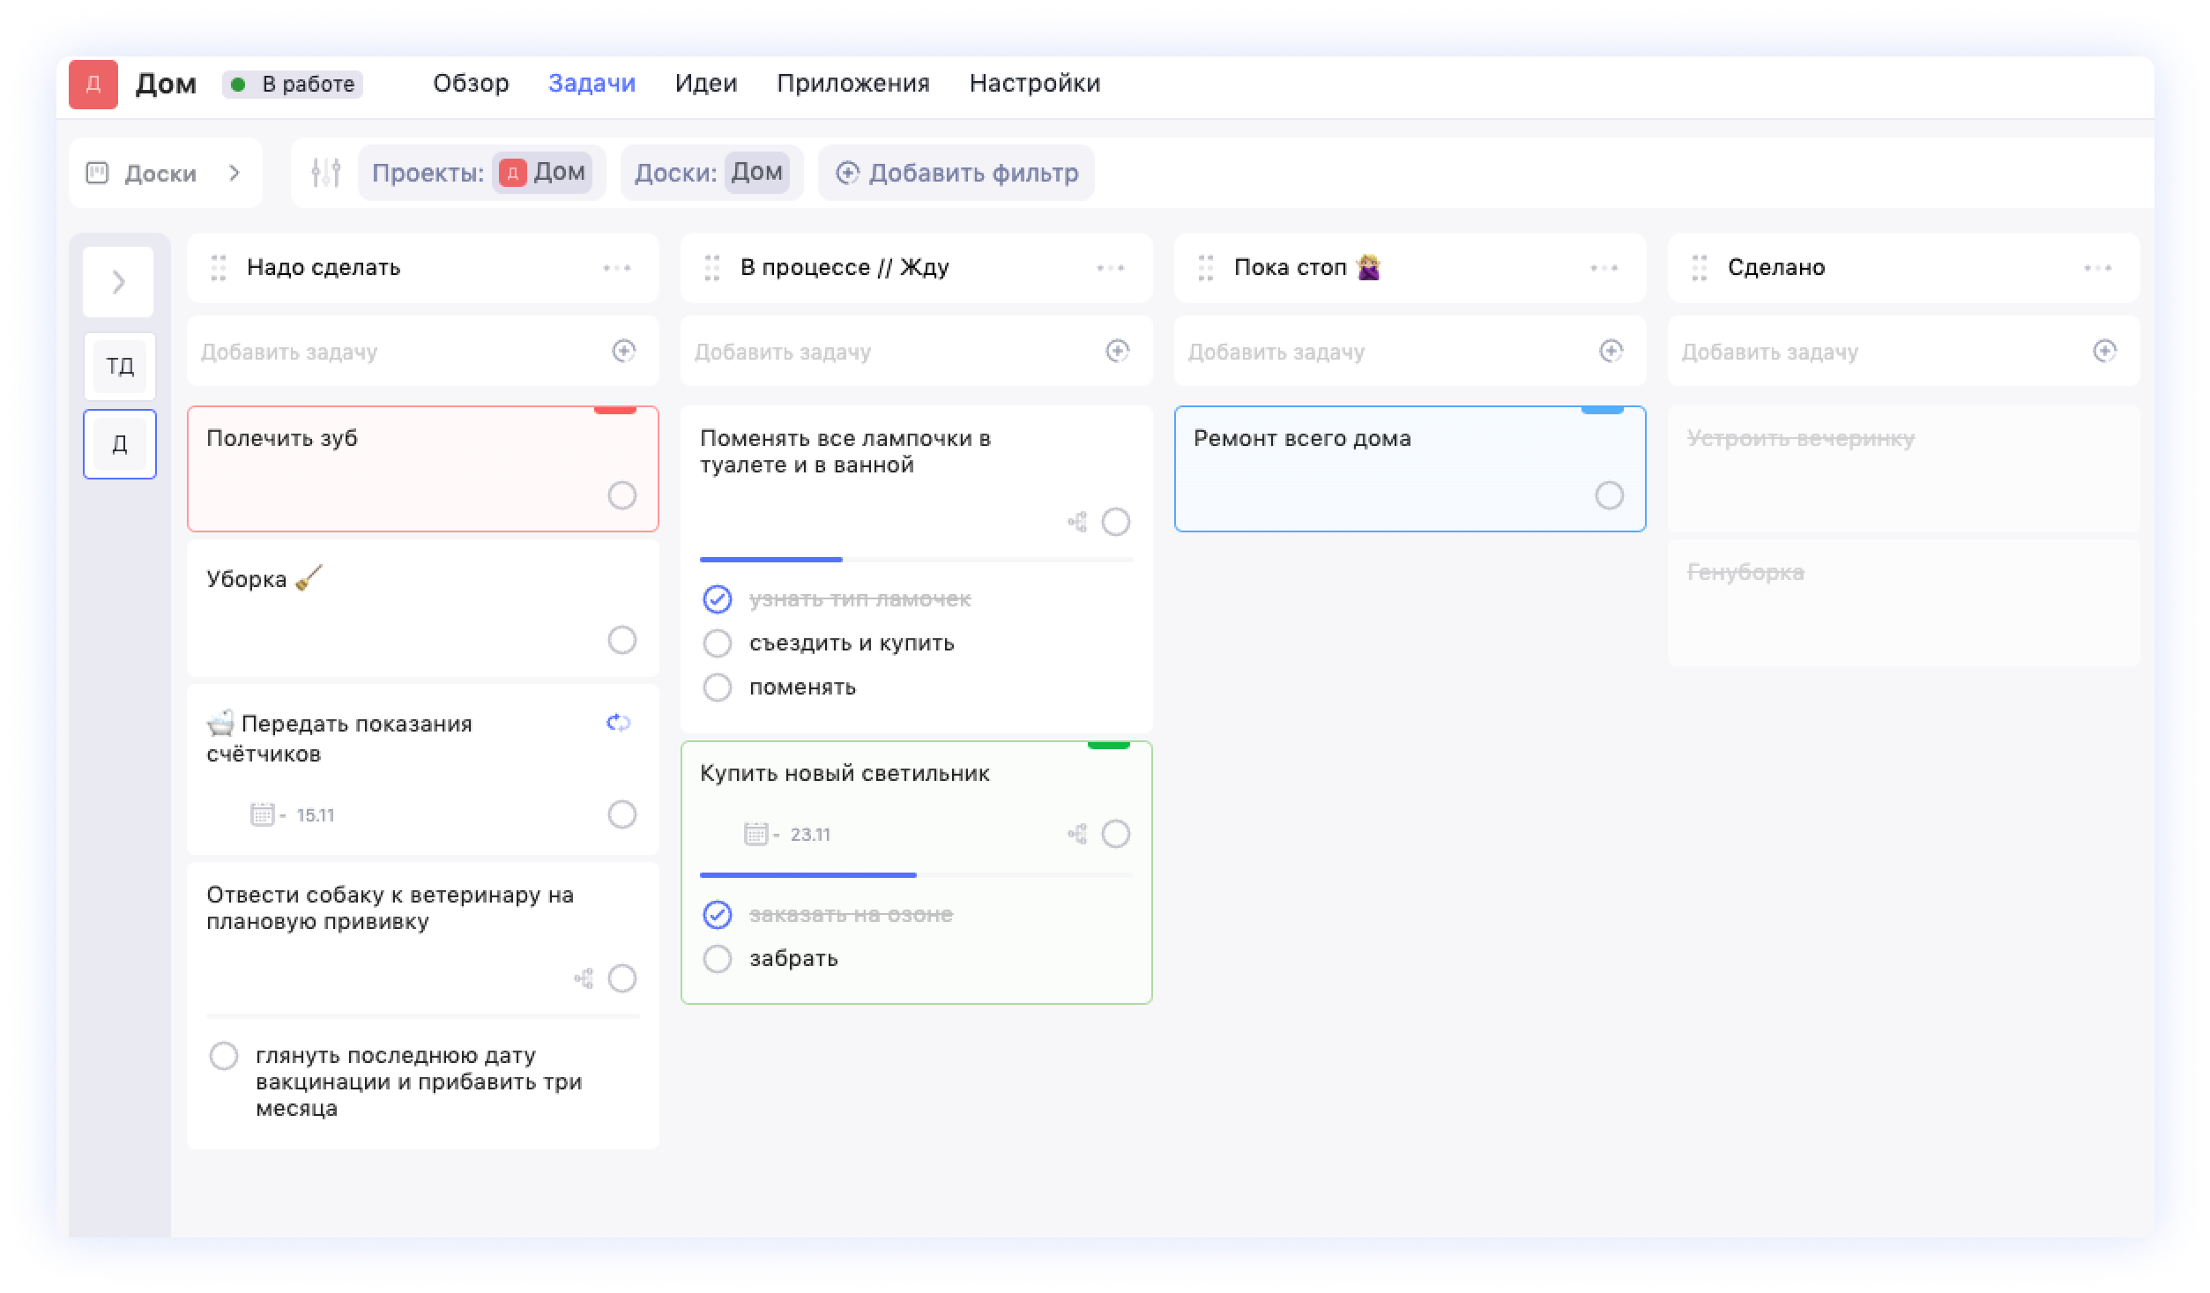2210x1293 pixels.
Task: Toggle the checkbox on 'поменять' subtask
Action: click(716, 687)
